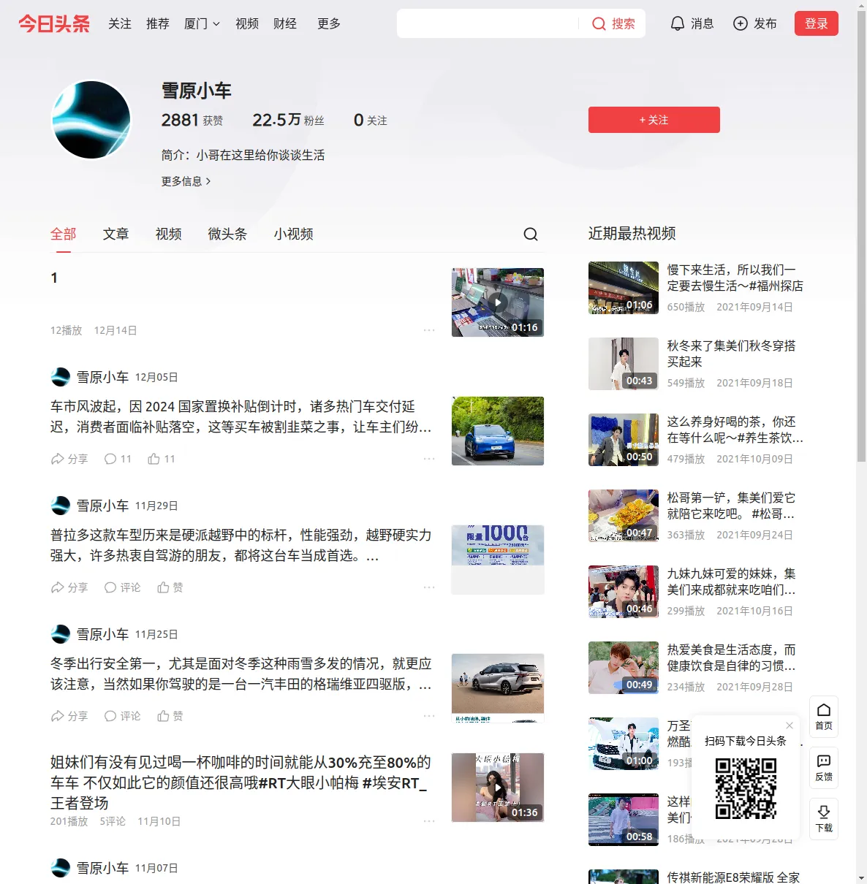Image resolution: width=867 pixels, height=884 pixels.
Task: Click the 首页 home sidebar icon
Action: 824,717
